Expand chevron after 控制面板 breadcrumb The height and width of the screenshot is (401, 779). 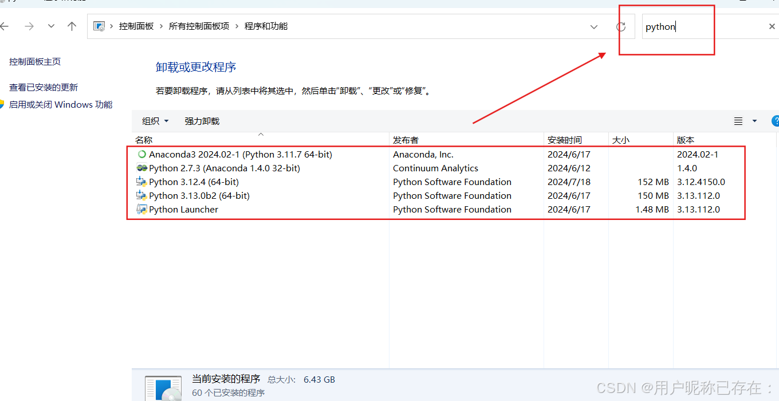[162, 26]
